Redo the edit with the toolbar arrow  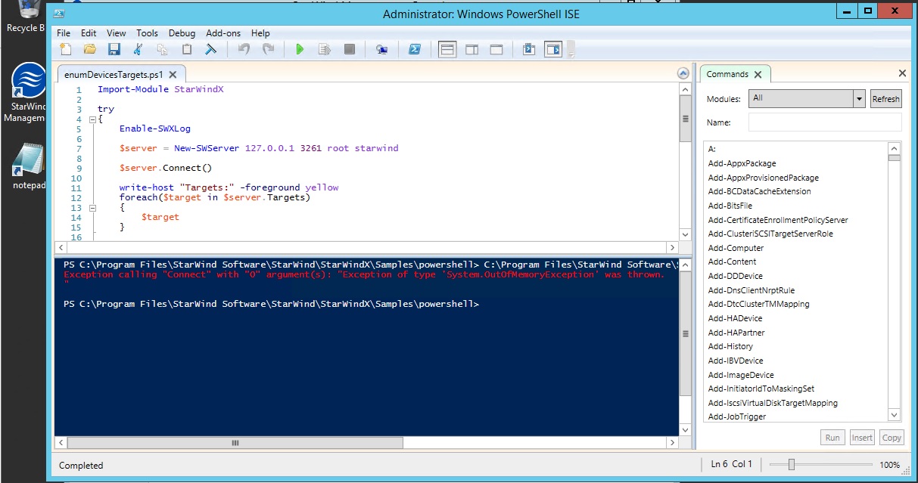(268, 49)
